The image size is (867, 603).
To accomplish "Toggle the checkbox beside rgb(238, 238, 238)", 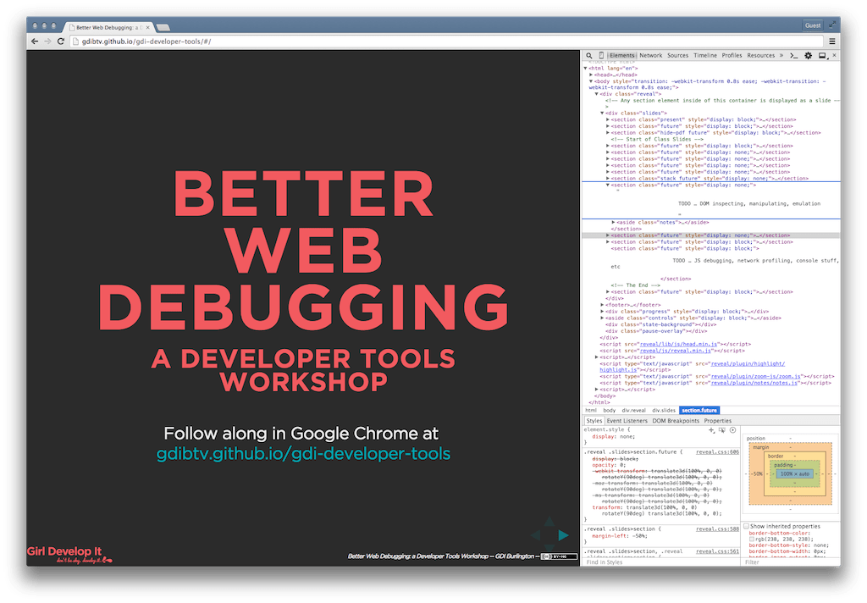I will coord(752,540).
